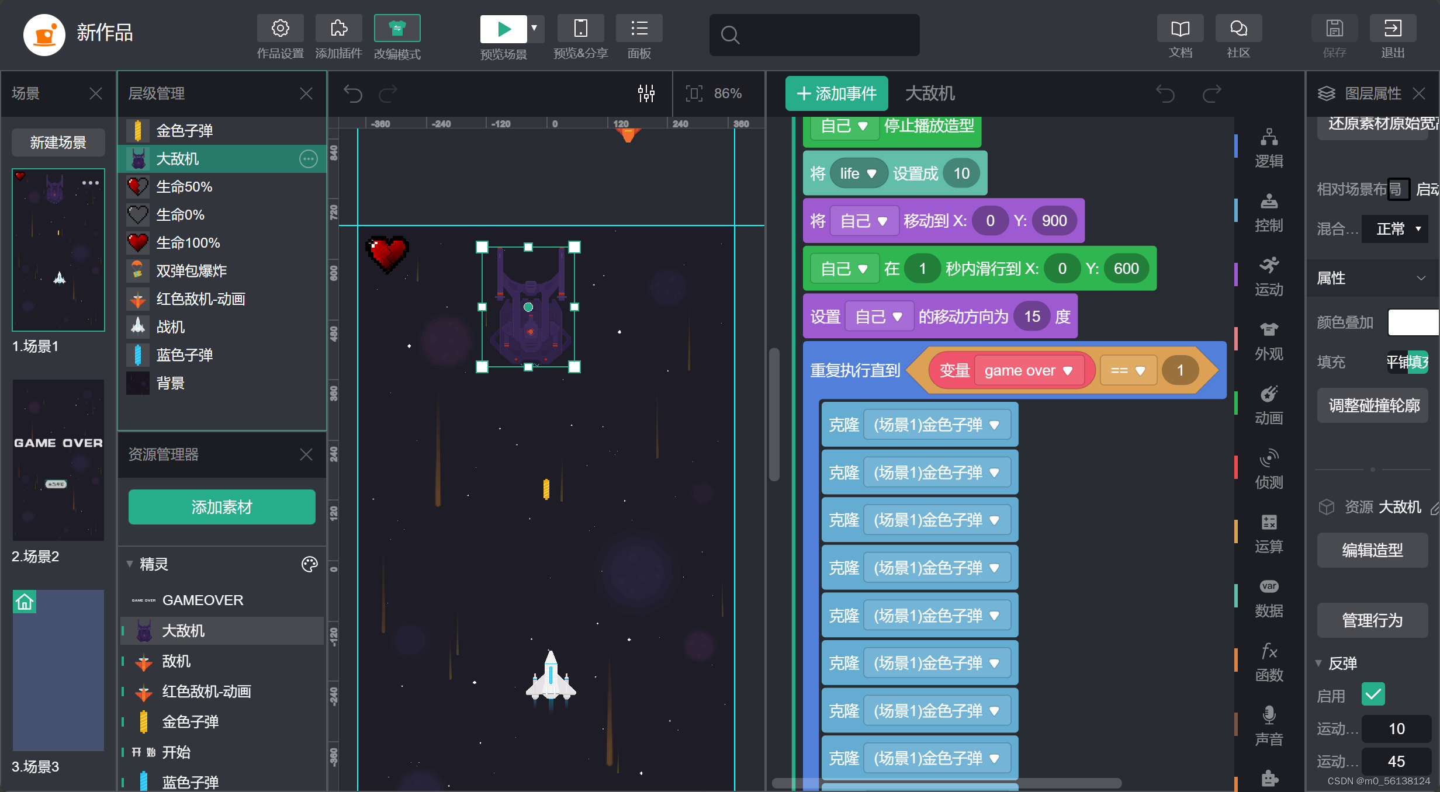
Task: Select the 大敌机 layer in 层级管理
Action: 178,159
